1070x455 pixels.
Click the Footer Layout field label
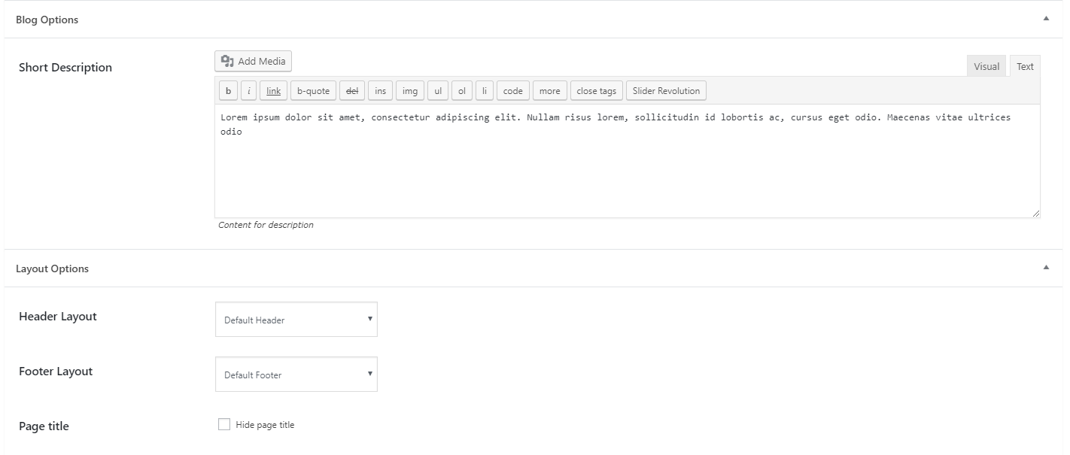point(56,372)
